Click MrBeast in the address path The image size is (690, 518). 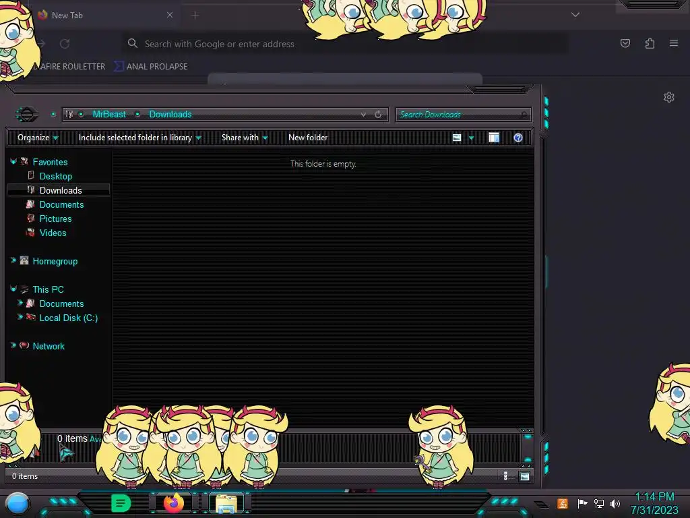tap(109, 115)
